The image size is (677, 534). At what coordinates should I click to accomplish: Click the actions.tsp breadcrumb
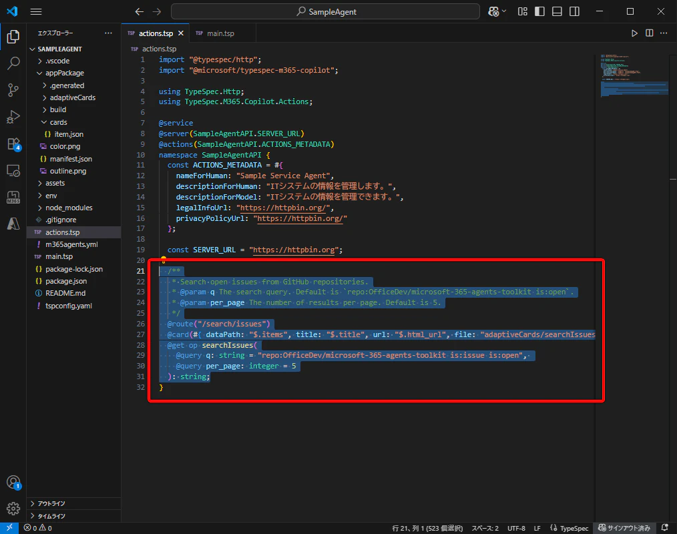[x=160, y=49]
